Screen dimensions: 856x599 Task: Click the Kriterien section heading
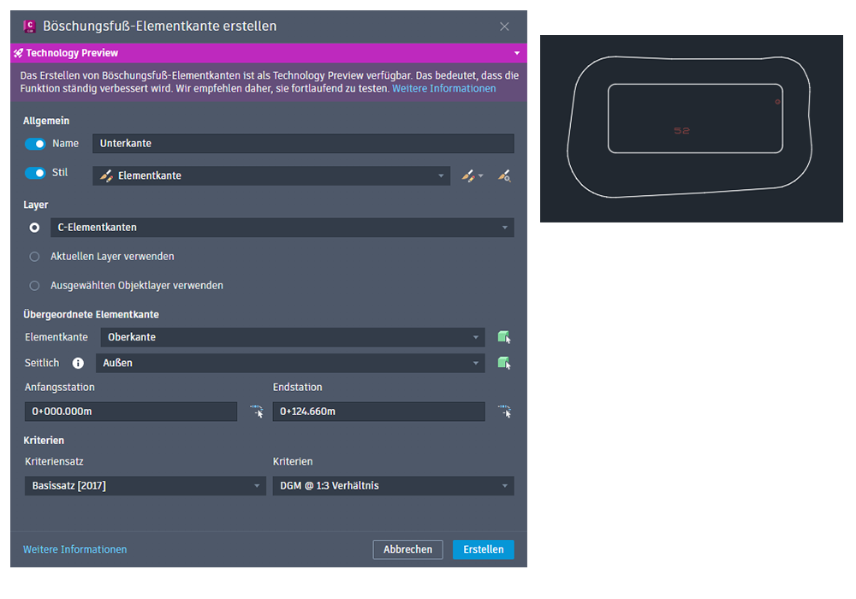[x=44, y=440]
